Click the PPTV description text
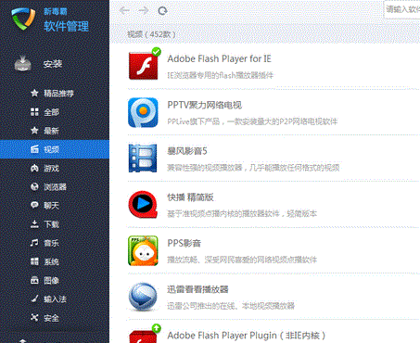 click(252, 121)
